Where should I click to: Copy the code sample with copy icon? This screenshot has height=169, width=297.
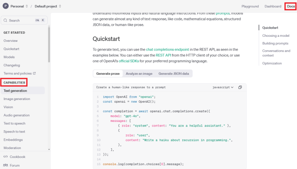coord(240,87)
